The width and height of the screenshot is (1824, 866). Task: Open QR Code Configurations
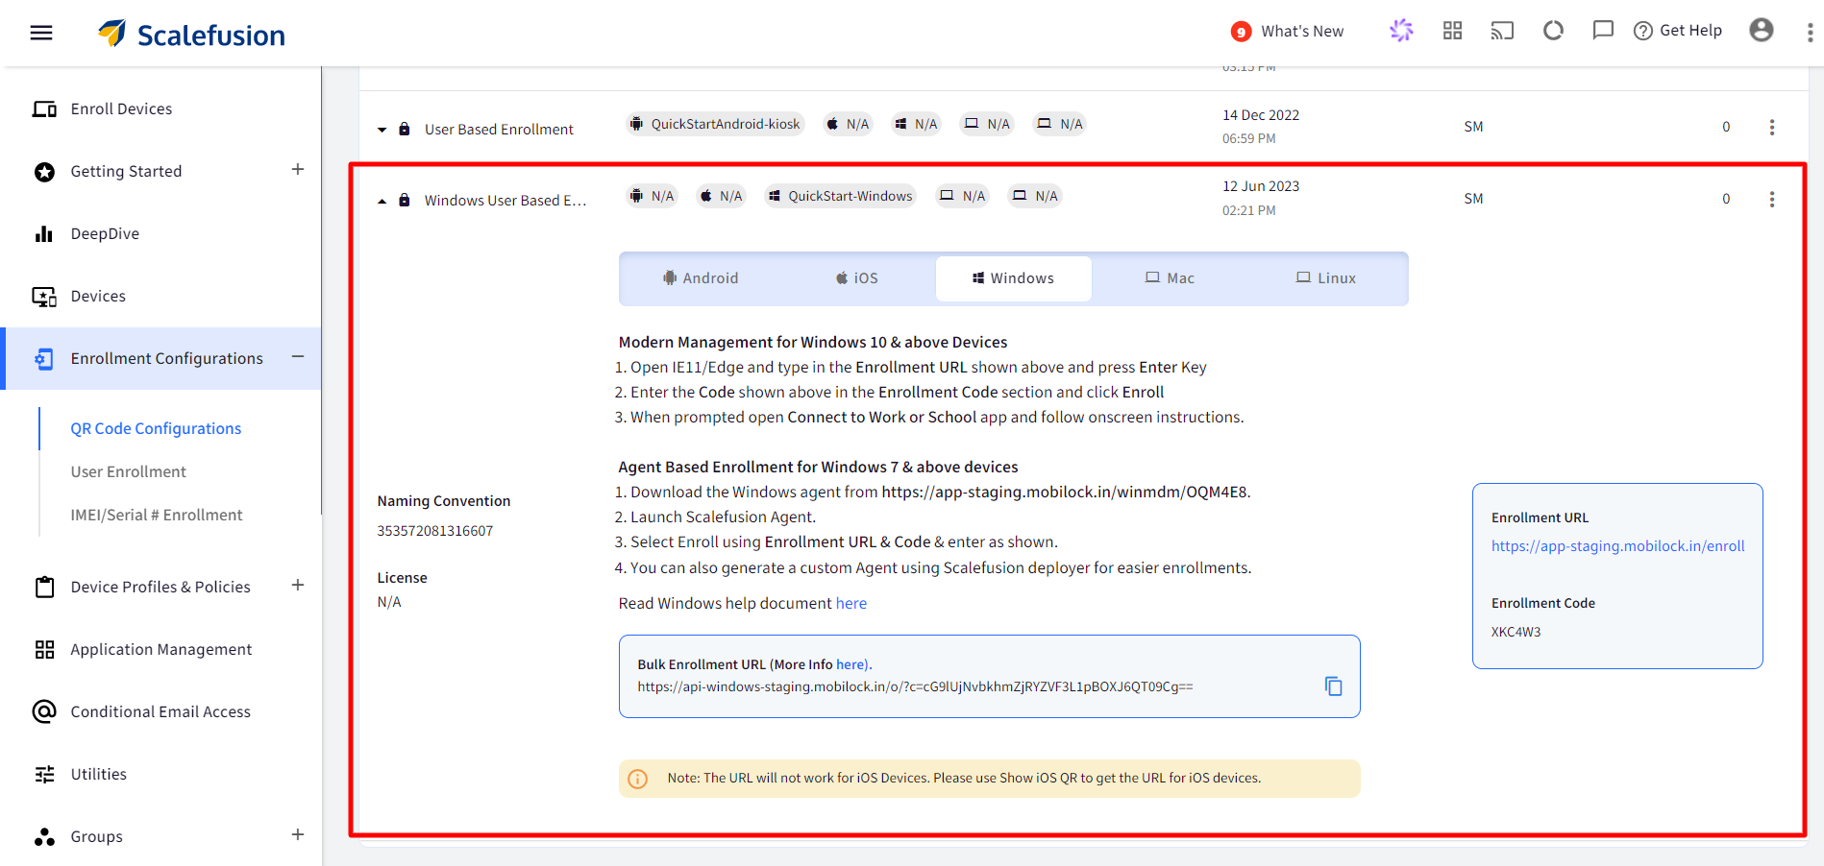point(156,428)
